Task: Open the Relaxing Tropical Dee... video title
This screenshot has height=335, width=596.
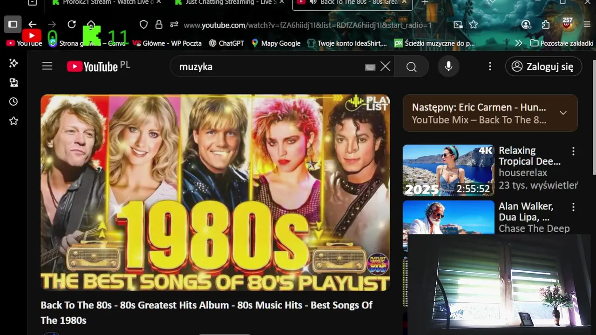Action: [529, 156]
